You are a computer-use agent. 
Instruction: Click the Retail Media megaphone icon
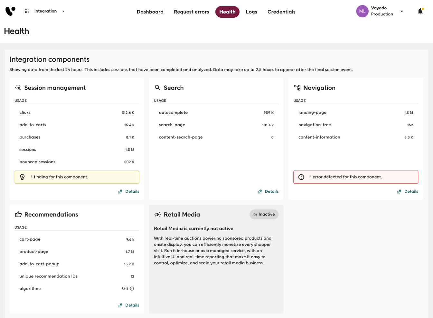[x=157, y=215]
